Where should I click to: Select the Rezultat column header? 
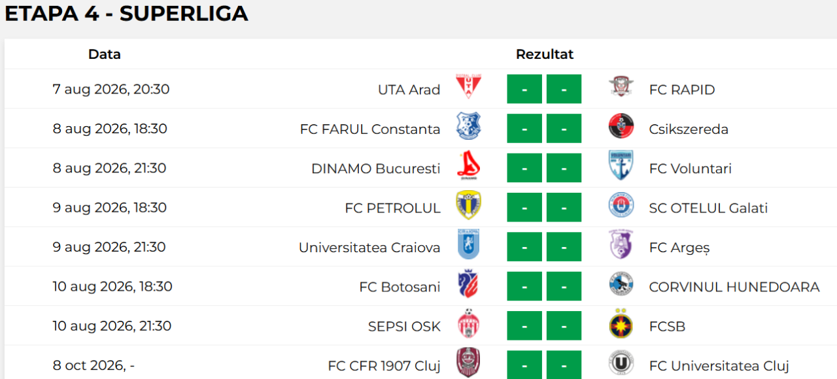[545, 54]
